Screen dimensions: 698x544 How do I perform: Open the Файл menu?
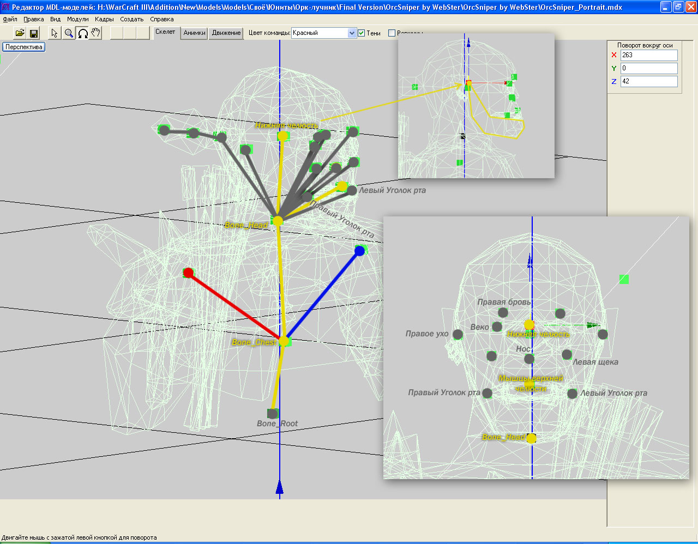(x=10, y=19)
